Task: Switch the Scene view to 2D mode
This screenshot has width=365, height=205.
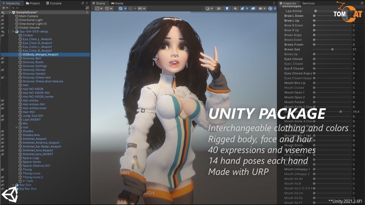Action: click(x=219, y=8)
